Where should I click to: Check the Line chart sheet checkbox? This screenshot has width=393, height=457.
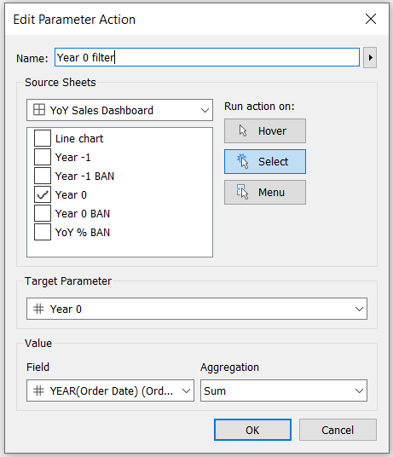[x=43, y=138]
